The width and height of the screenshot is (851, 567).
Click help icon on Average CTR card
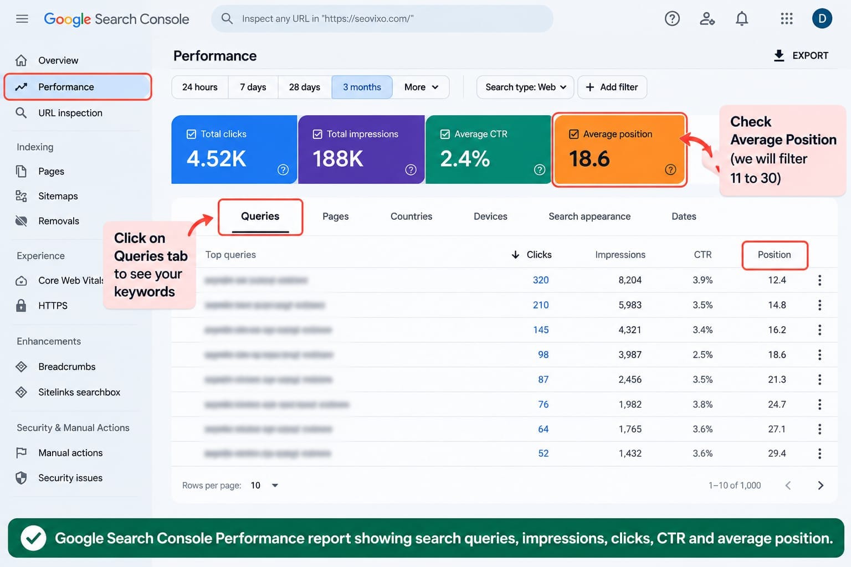click(540, 170)
